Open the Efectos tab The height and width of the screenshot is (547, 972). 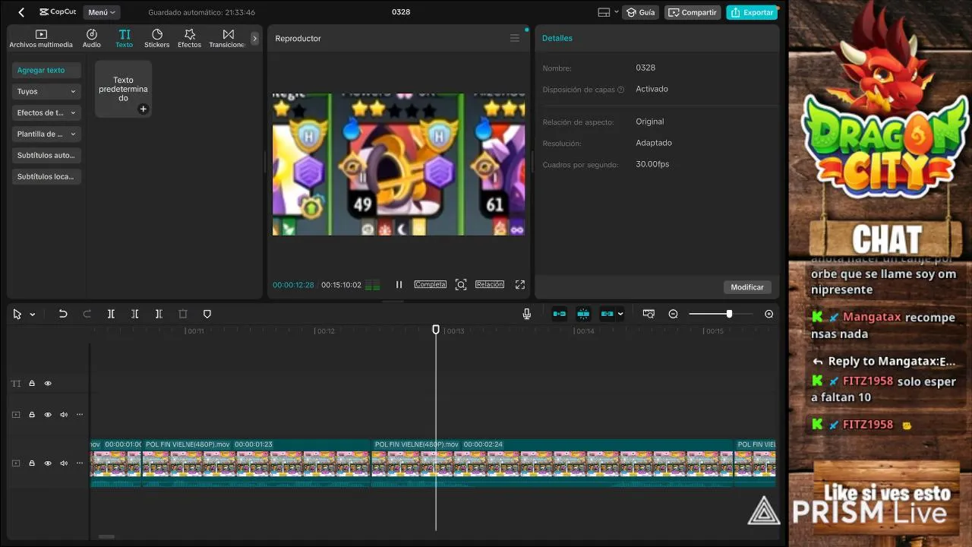190,39
